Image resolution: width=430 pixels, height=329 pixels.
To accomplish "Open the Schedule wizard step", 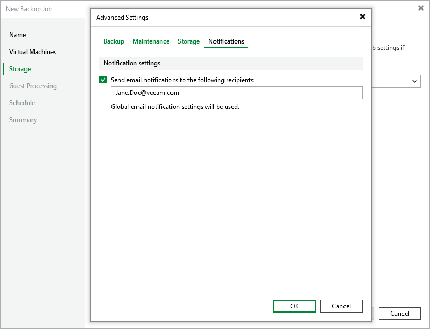I will [x=22, y=103].
